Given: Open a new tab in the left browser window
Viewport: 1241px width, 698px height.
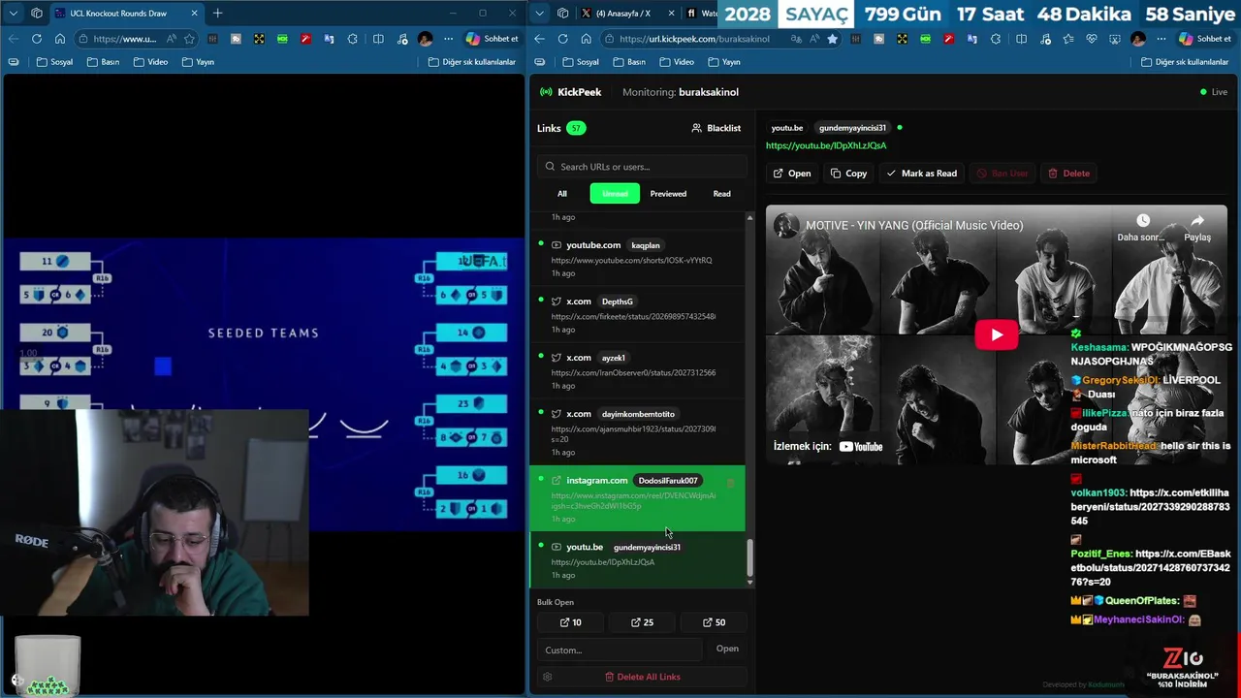Looking at the screenshot, I should (x=217, y=14).
